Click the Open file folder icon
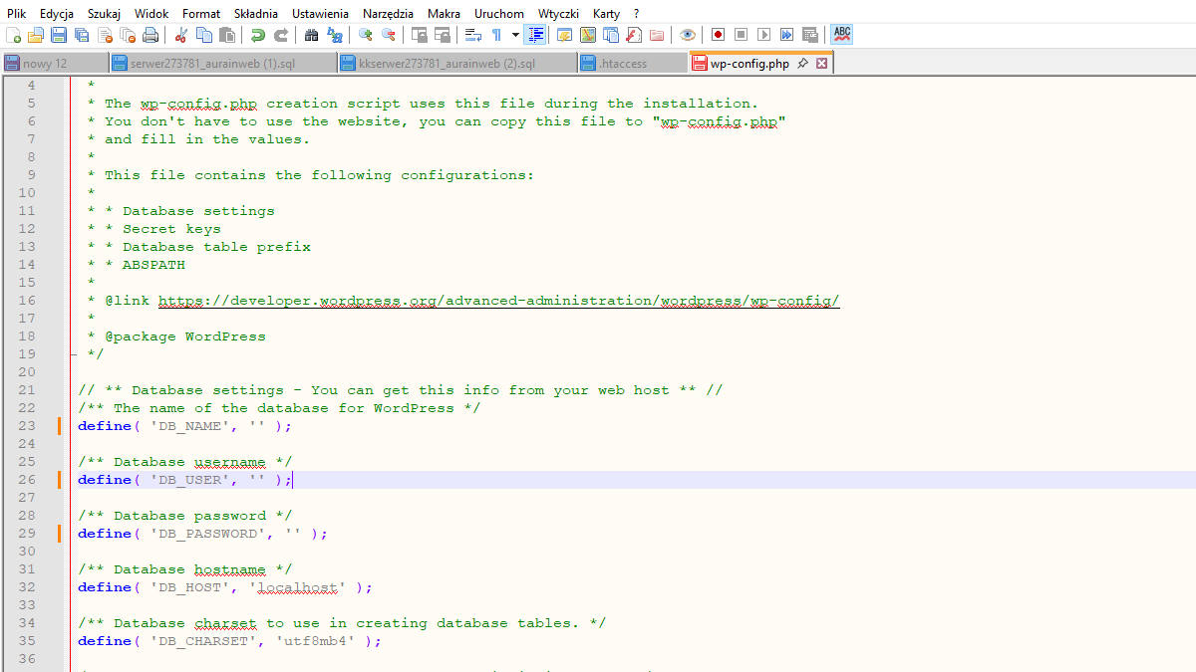This screenshot has height=672, width=1196. click(35, 35)
